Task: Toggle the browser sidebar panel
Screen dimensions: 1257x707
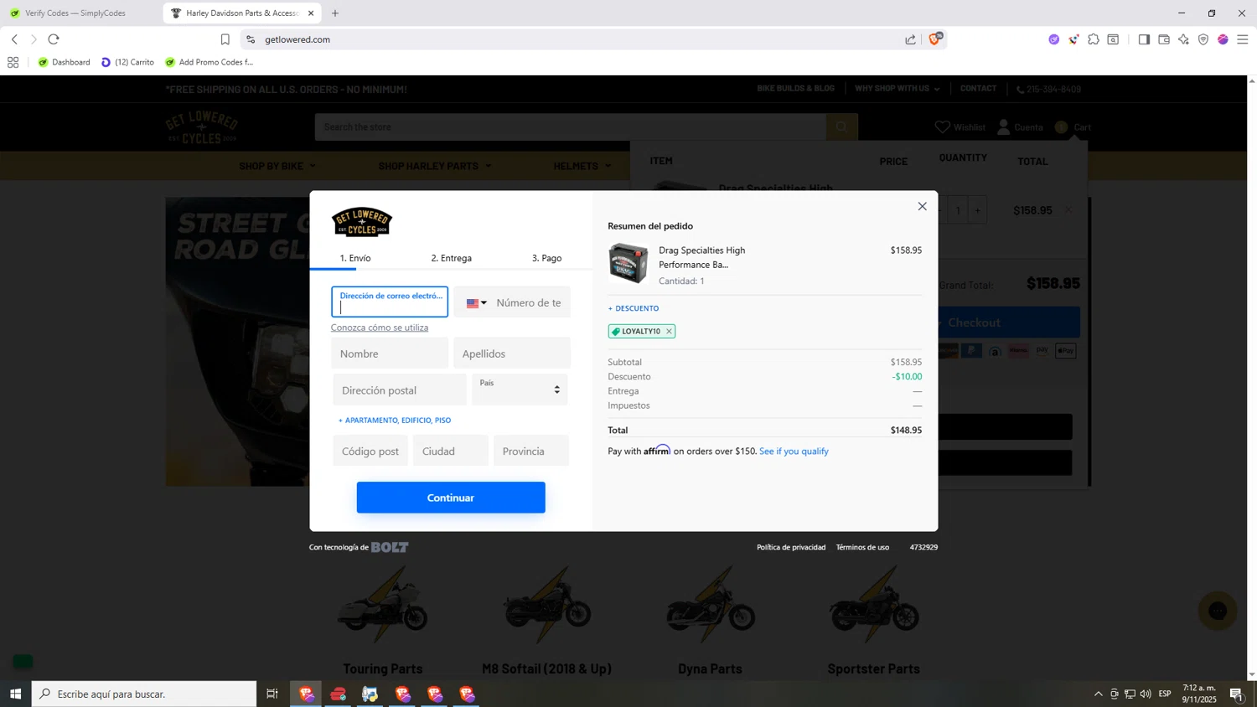Action: (x=1144, y=39)
